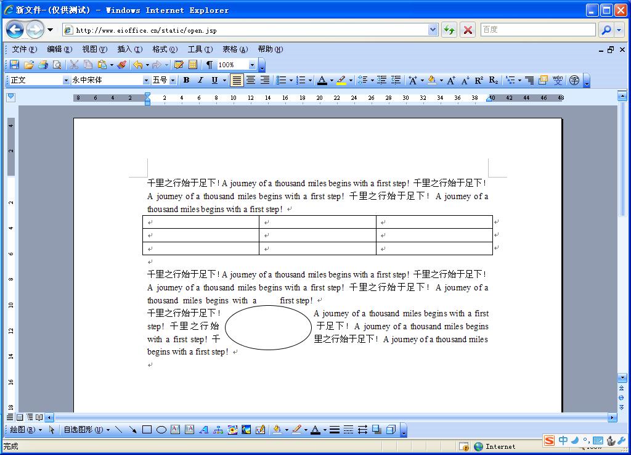Screen dimensions: 631x455
Task: Save the document with the floppy icon
Action: [15, 64]
